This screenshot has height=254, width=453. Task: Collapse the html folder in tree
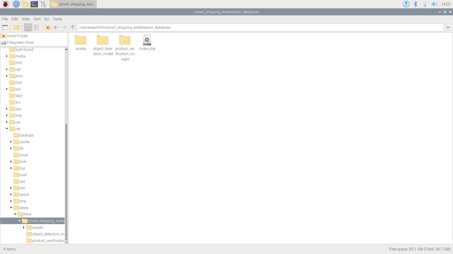(x=15, y=214)
